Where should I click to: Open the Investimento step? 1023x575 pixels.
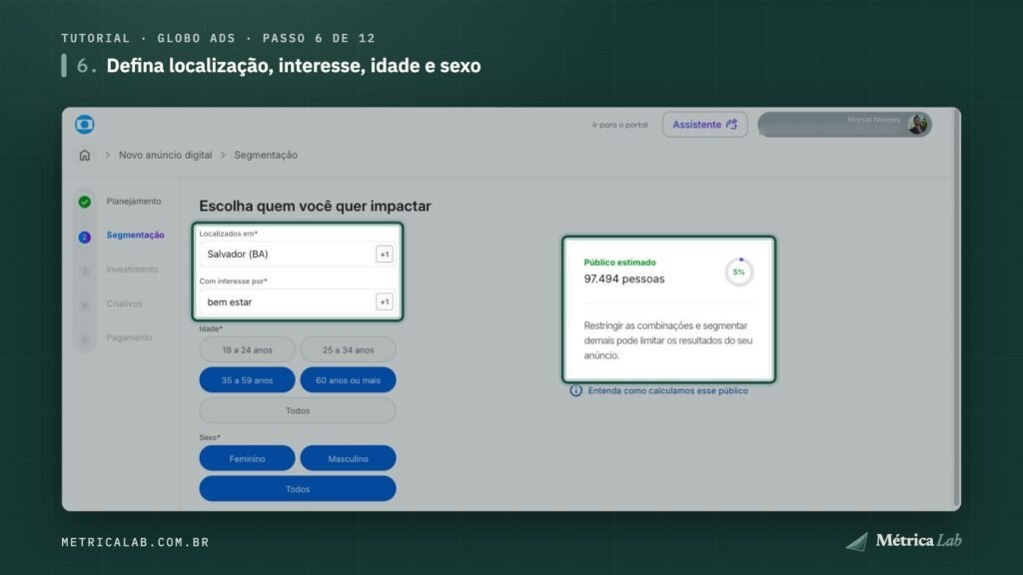coord(132,270)
